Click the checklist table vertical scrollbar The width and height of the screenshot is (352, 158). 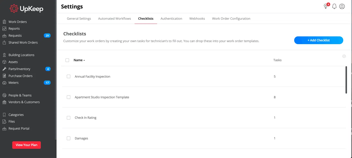pos(346,80)
